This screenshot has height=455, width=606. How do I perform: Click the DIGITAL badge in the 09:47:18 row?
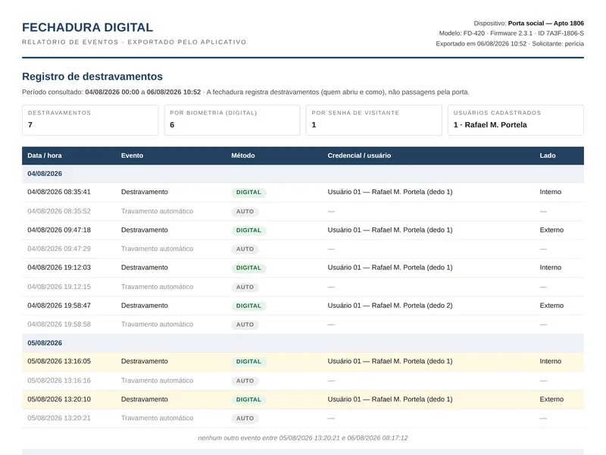(x=249, y=231)
